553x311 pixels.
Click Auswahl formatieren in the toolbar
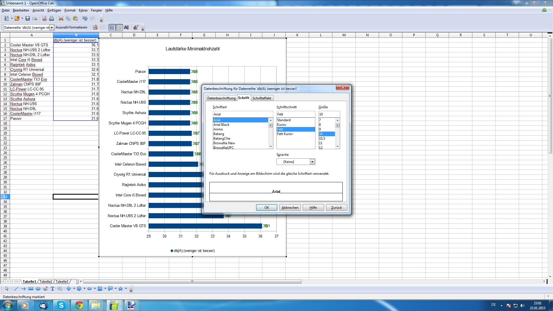pos(71,27)
